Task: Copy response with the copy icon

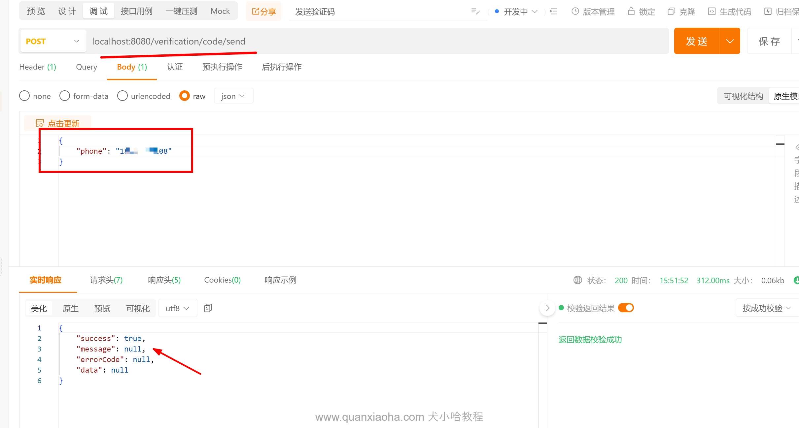Action: click(x=208, y=308)
